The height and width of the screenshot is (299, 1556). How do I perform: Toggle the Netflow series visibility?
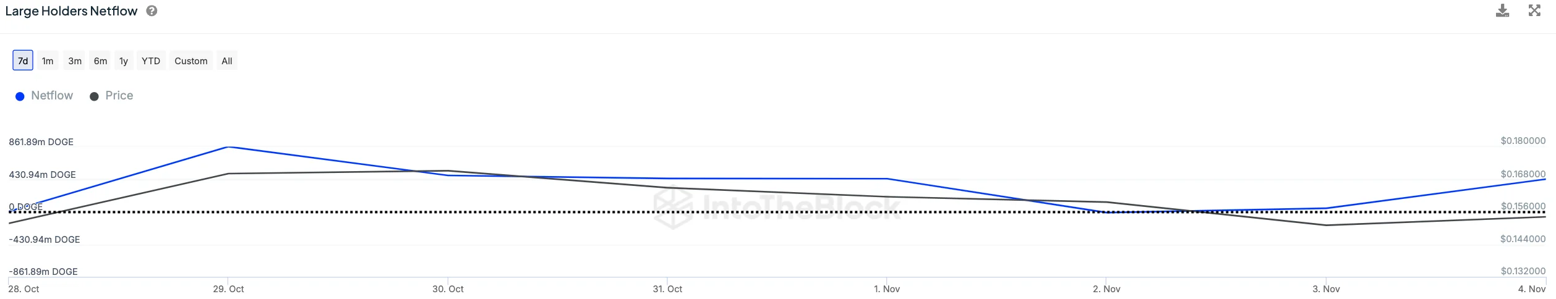pos(52,96)
